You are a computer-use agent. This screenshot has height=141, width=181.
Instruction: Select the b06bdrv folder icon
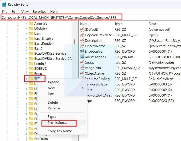pos(31,28)
